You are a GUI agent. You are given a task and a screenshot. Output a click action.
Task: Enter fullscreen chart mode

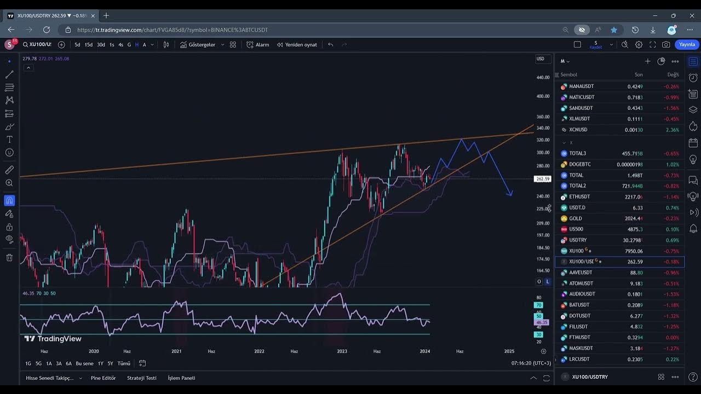[652, 45]
